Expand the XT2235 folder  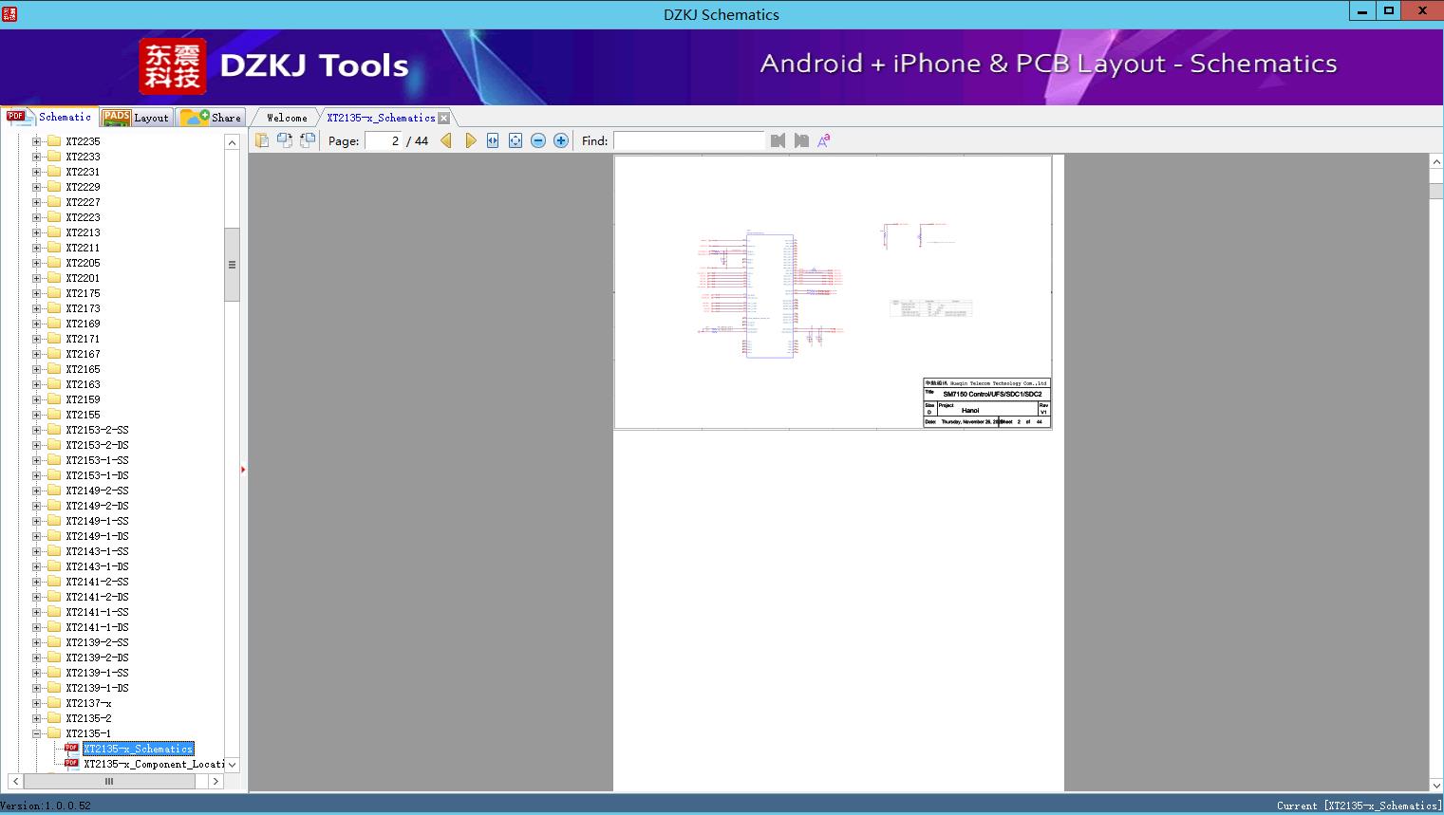[37, 141]
